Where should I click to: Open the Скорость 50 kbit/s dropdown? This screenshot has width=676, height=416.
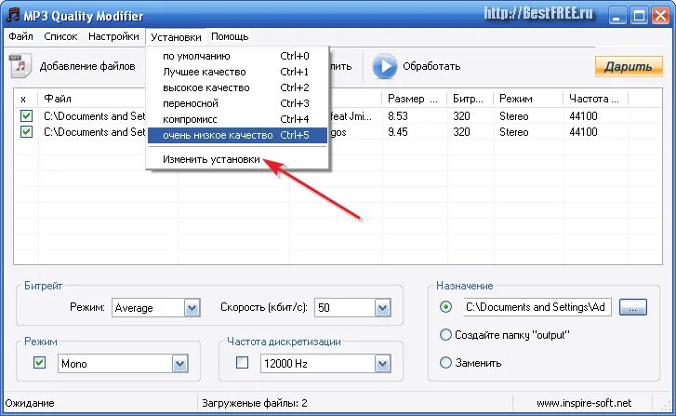pyautogui.click(x=382, y=308)
